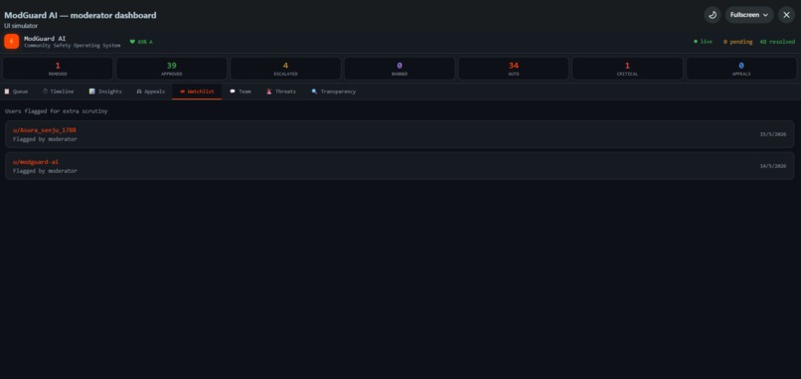Screen dimensions: 801x379
Task: Click the '0 pending' counter
Action: [737, 42]
